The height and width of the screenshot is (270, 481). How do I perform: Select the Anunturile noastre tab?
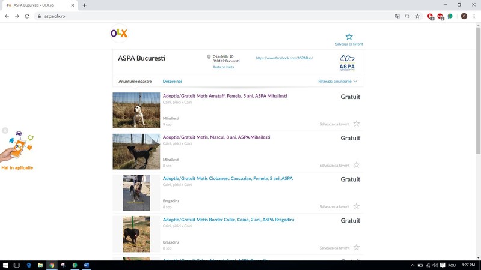pos(135,82)
